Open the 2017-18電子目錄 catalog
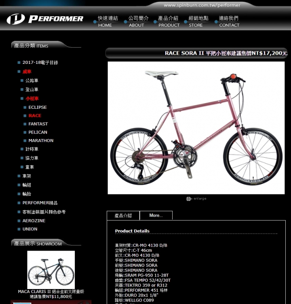This screenshot has width=291, height=304. (x=40, y=62)
